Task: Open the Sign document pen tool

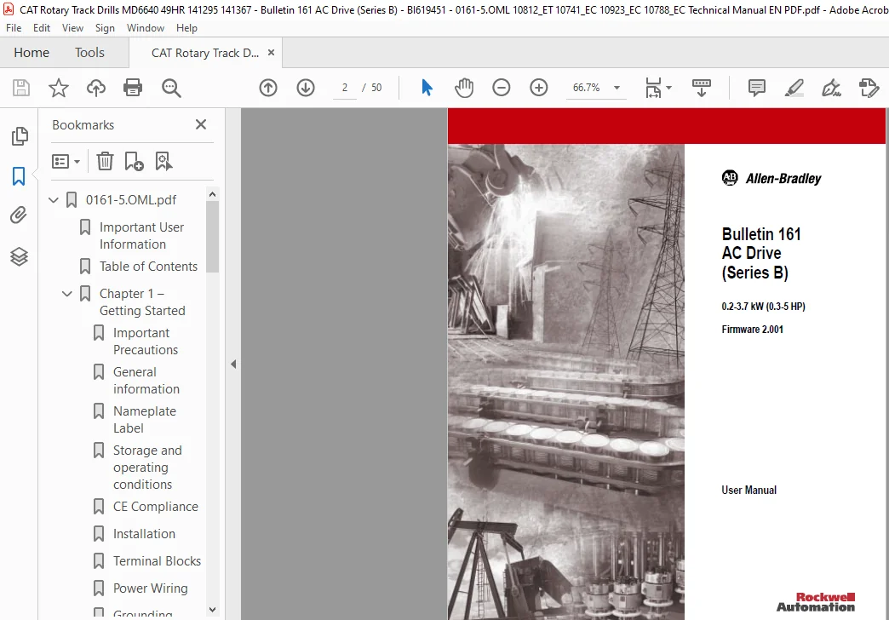Action: click(831, 88)
